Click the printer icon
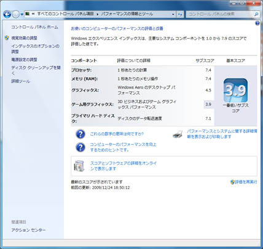 click(x=178, y=134)
